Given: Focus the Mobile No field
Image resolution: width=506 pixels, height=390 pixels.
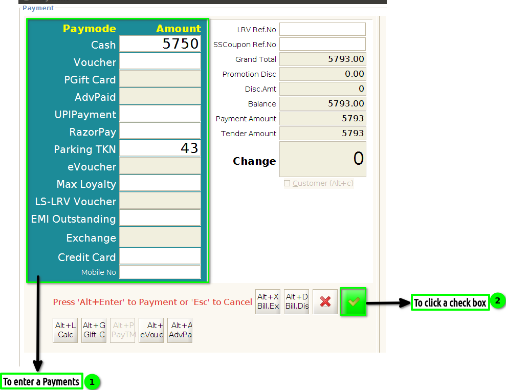Looking at the screenshot, I should coord(160,272).
